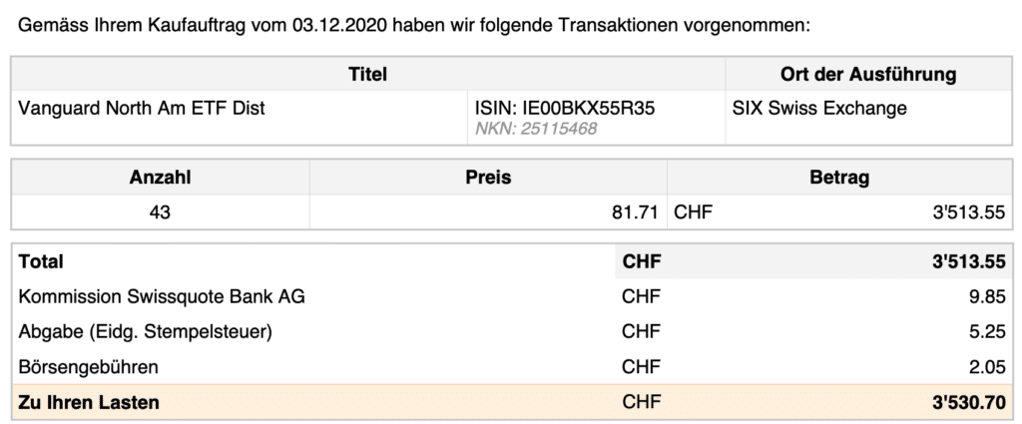Click the SIX Swiss Exchange cell
The image size is (1022, 424).
819,108
